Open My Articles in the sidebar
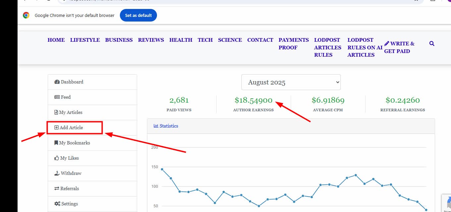 coord(71,112)
